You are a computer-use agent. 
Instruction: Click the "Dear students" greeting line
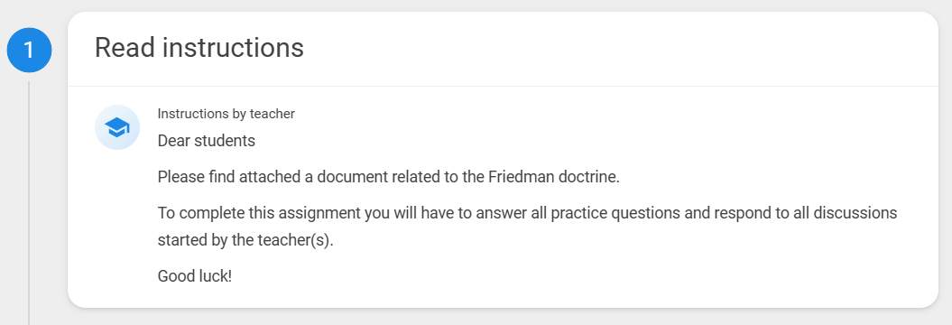pos(207,141)
